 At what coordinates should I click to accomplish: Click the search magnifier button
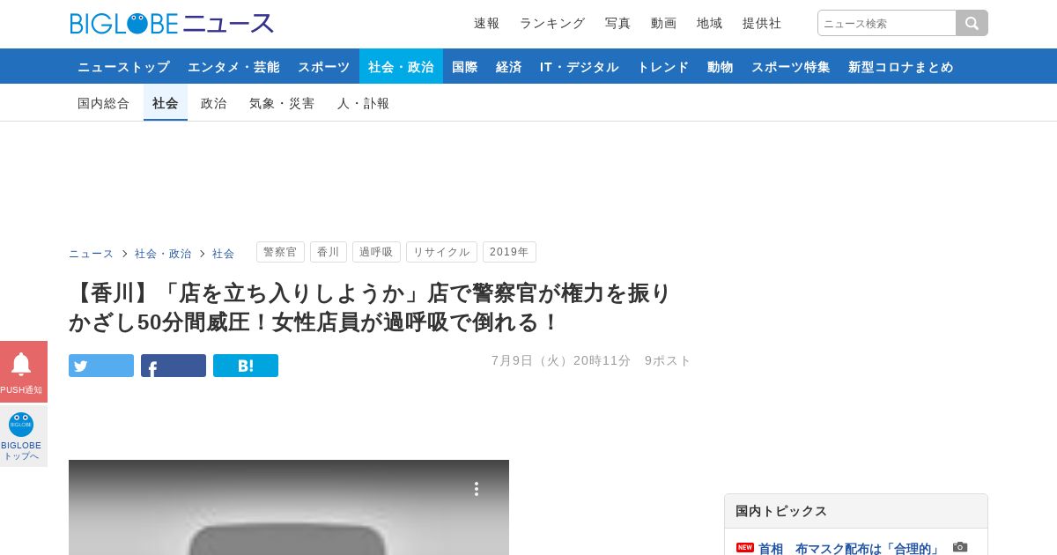pyautogui.click(x=972, y=23)
